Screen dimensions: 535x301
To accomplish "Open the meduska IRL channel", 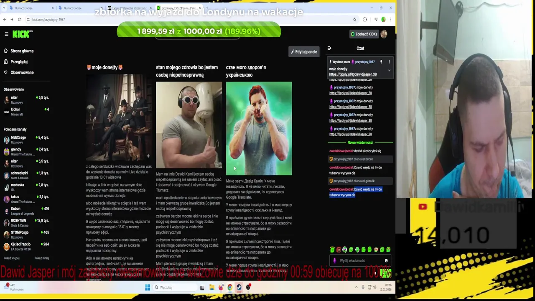I will tap(26, 187).
